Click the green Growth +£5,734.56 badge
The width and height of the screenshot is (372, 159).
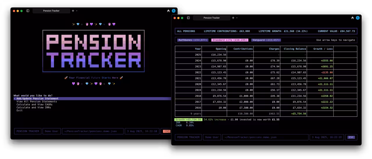point(188,119)
